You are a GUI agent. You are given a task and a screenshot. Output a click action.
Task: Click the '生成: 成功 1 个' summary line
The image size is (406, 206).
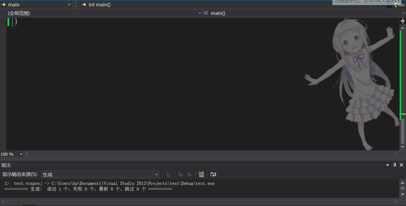coord(88,189)
